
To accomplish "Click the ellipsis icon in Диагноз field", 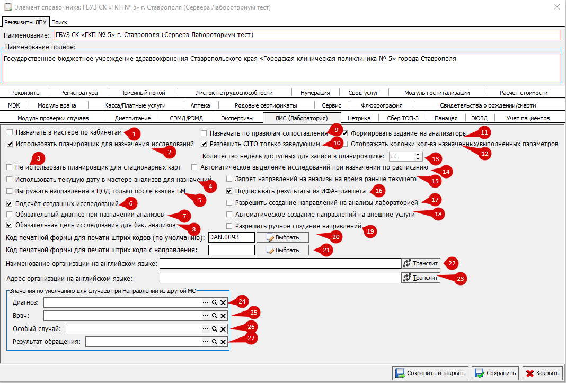I will 206,303.
